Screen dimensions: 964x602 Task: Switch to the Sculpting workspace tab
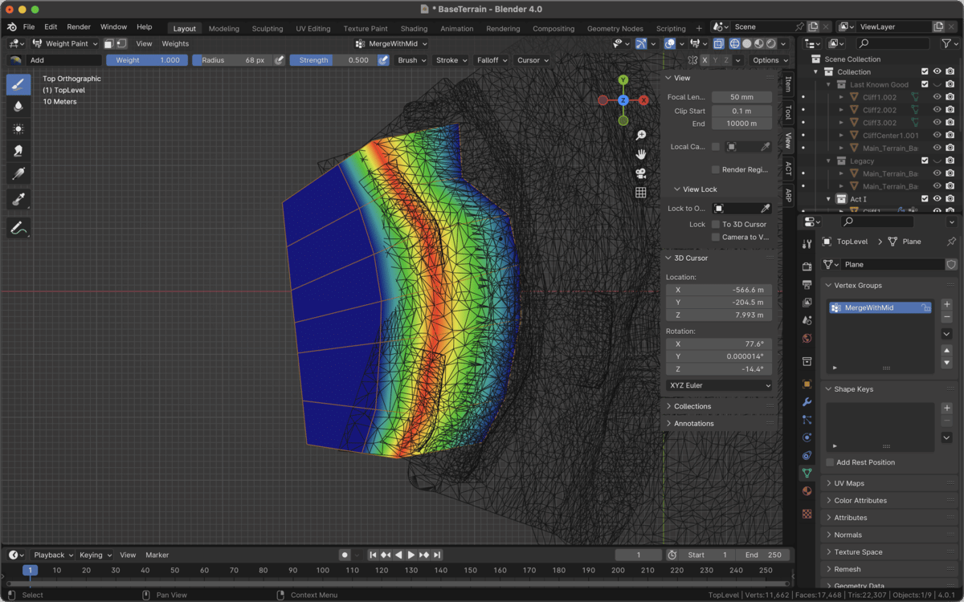(x=268, y=28)
